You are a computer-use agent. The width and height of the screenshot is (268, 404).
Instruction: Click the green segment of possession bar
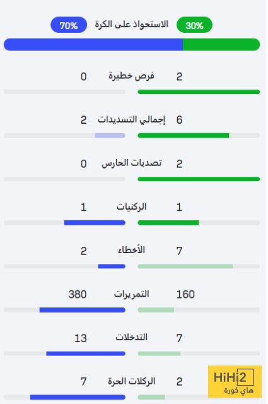(221, 45)
